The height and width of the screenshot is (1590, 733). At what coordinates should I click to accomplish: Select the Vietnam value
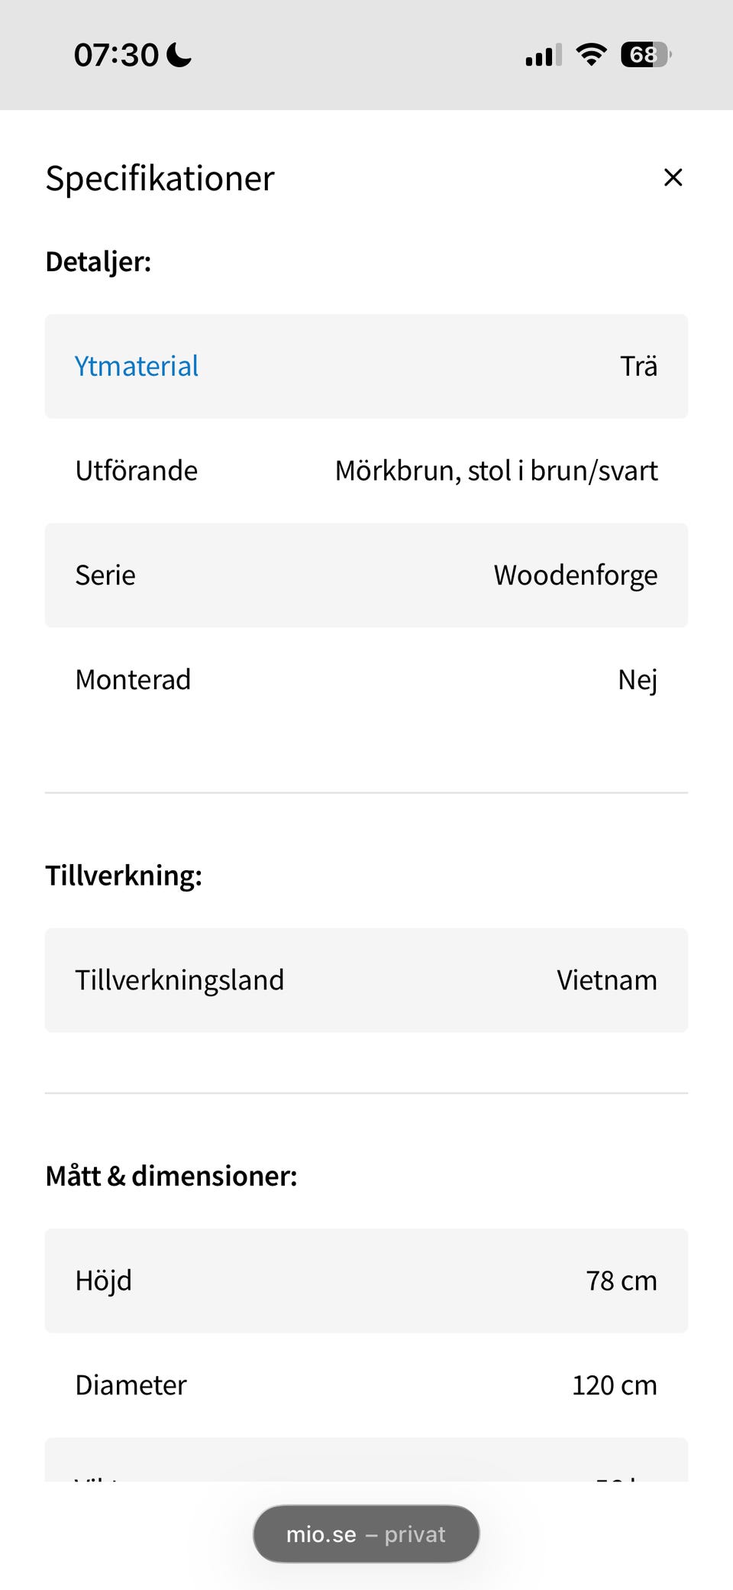606,980
